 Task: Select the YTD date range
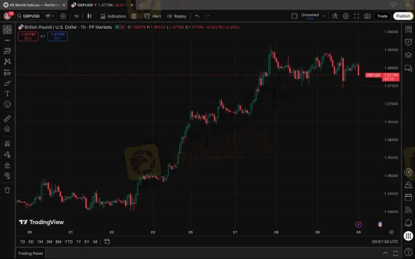[68, 242]
